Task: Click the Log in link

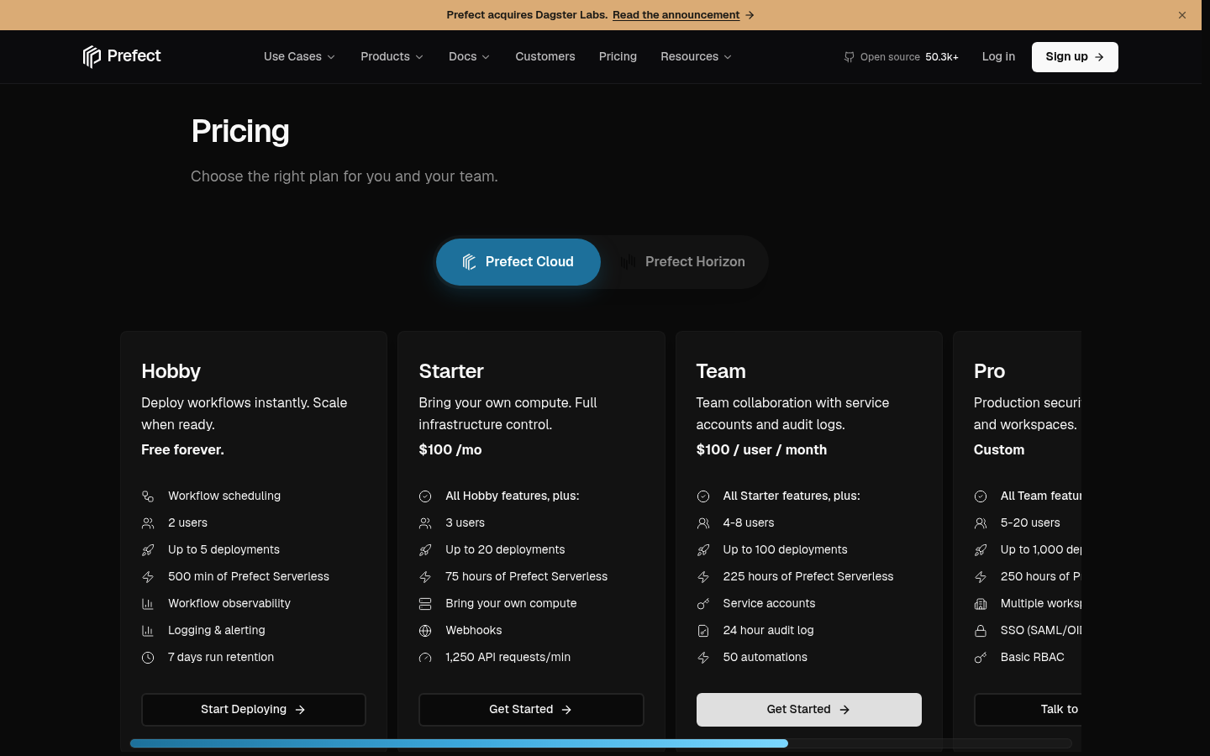Action: point(998,56)
